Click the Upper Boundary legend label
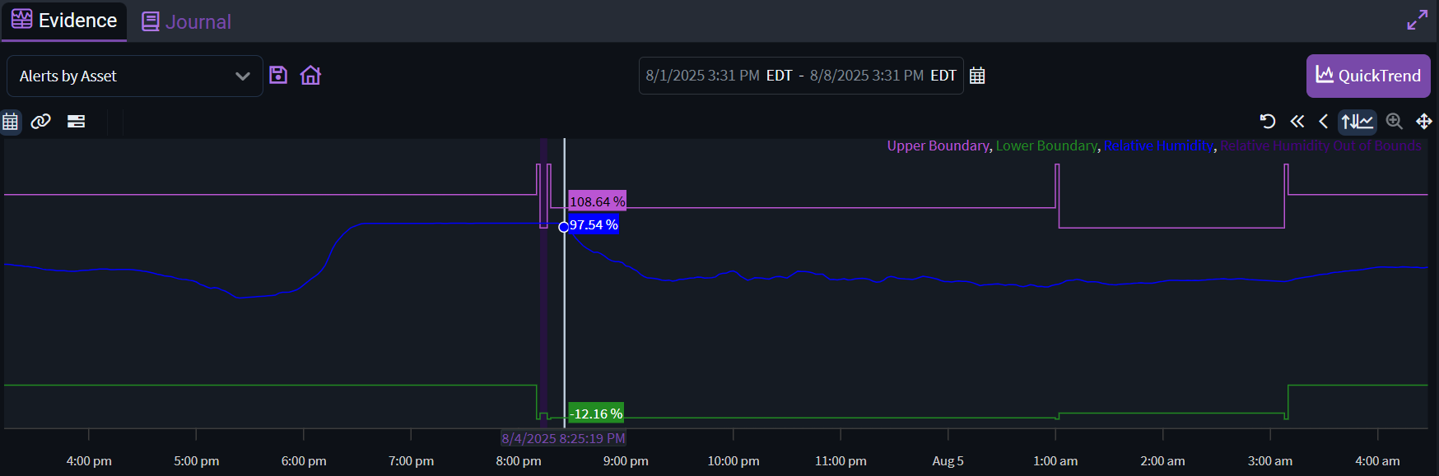Screen dimensions: 1439x476 pyautogui.click(x=938, y=146)
